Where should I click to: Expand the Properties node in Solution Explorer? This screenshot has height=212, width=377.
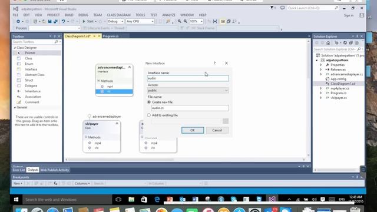[320, 65]
